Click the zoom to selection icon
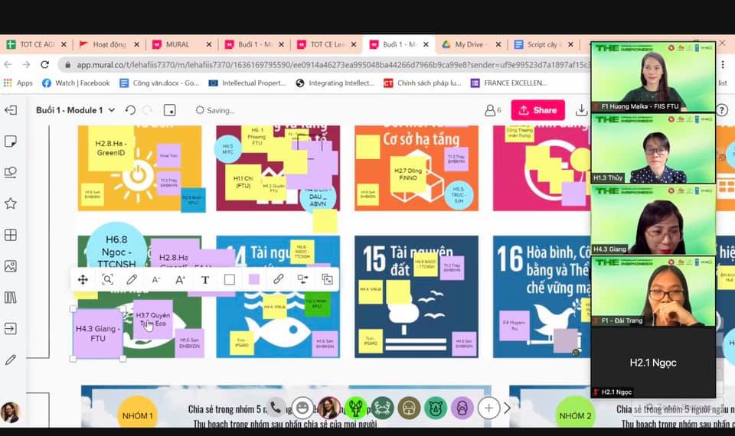 tap(107, 280)
